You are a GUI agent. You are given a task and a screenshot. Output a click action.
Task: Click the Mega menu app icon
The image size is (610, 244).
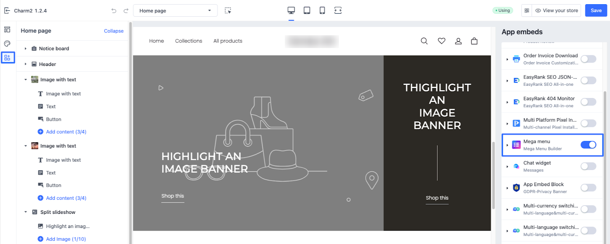click(x=516, y=145)
